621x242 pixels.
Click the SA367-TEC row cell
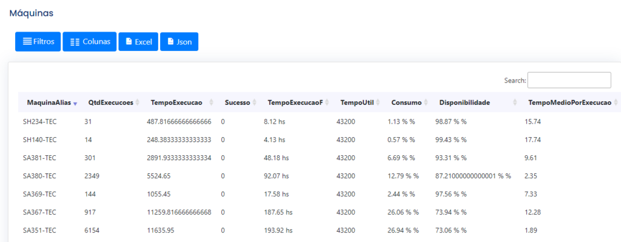(39, 212)
